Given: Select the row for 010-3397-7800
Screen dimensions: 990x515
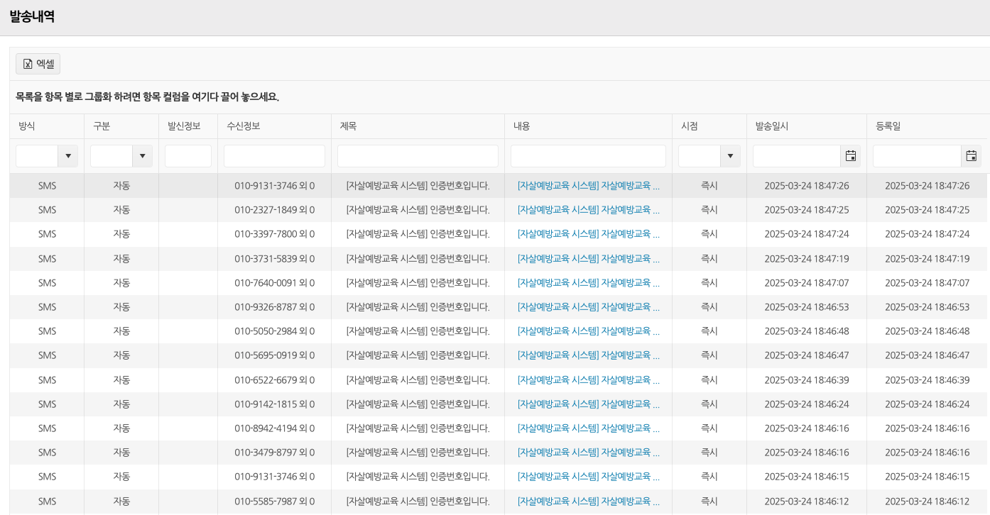Looking at the screenshot, I should pyautogui.click(x=274, y=234).
